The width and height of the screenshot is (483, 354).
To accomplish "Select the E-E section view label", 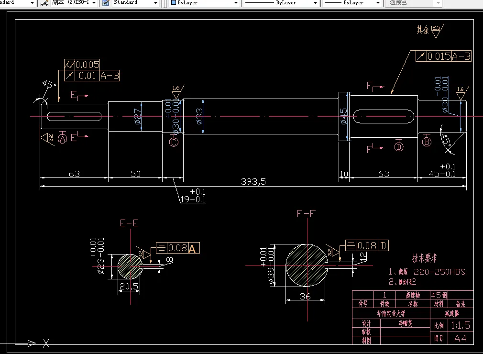I will tap(129, 223).
